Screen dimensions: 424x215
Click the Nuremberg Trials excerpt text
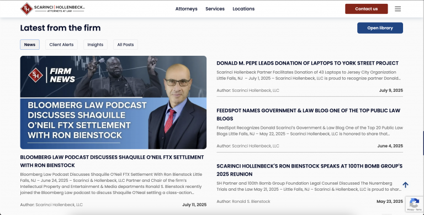tap(309, 186)
